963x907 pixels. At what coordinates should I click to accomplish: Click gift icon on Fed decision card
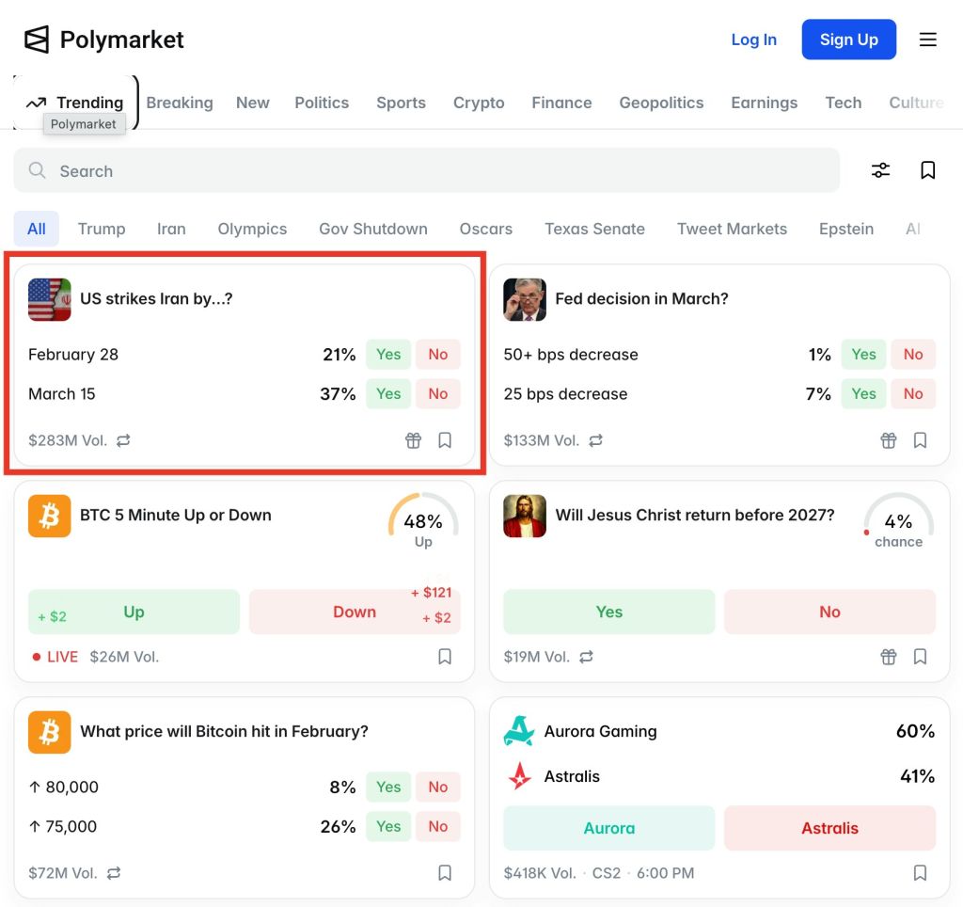[888, 440]
